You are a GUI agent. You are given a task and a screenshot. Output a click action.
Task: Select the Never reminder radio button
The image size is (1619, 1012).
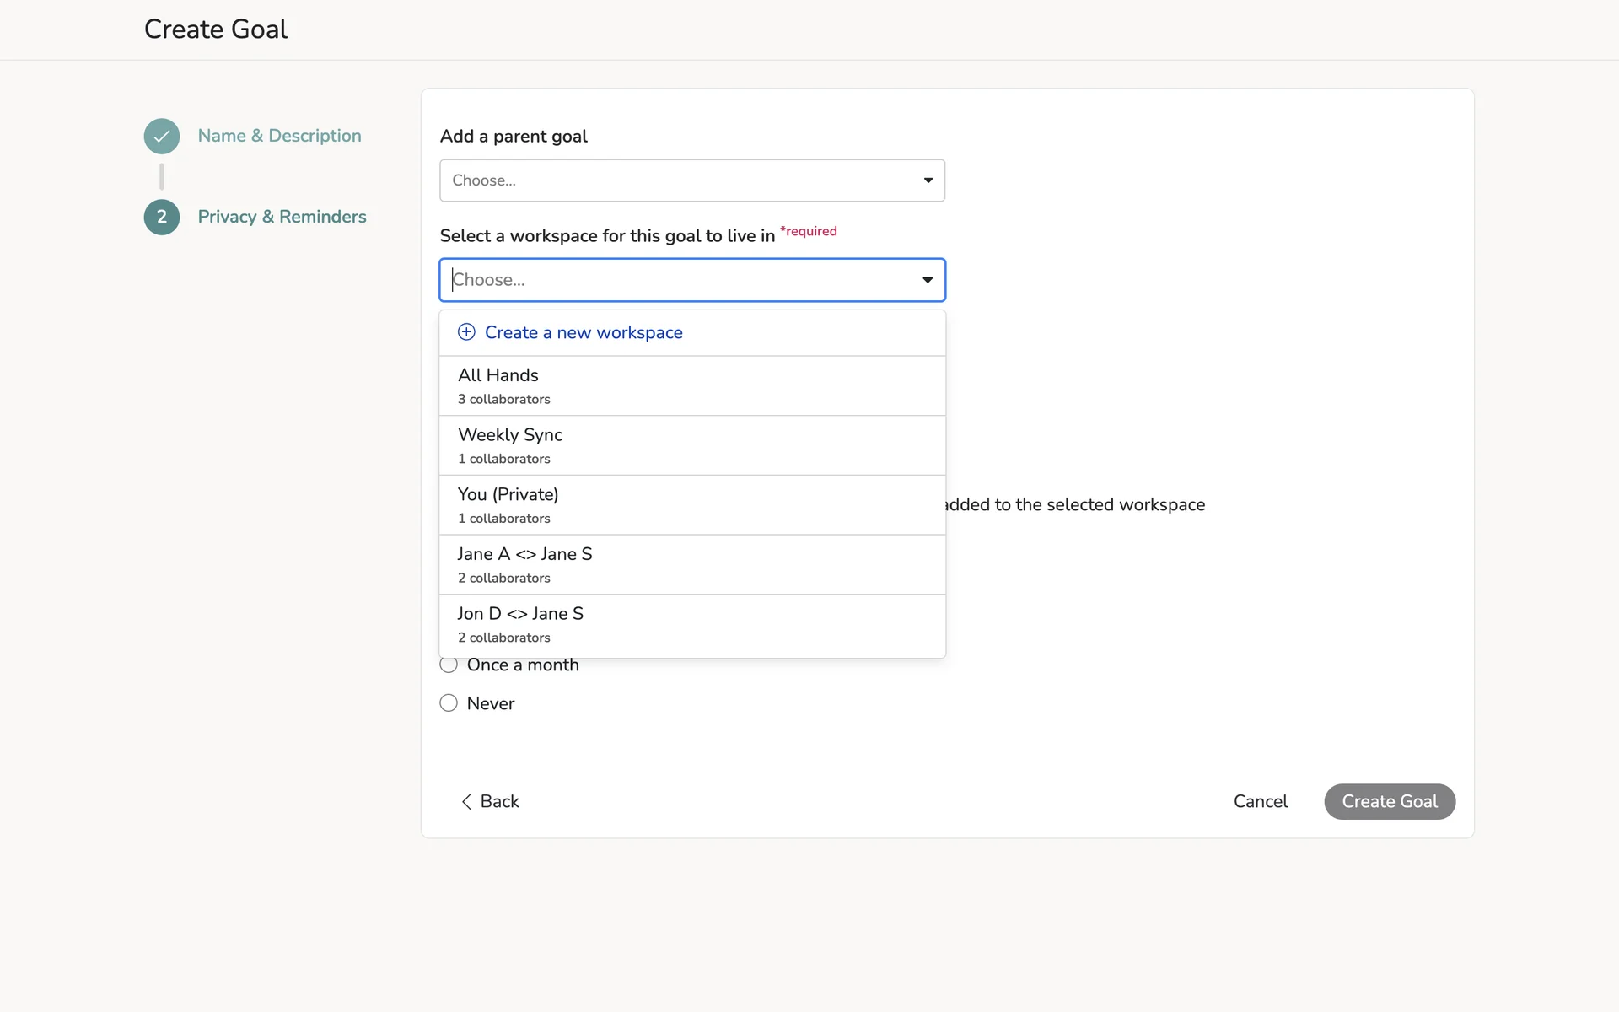tap(449, 703)
